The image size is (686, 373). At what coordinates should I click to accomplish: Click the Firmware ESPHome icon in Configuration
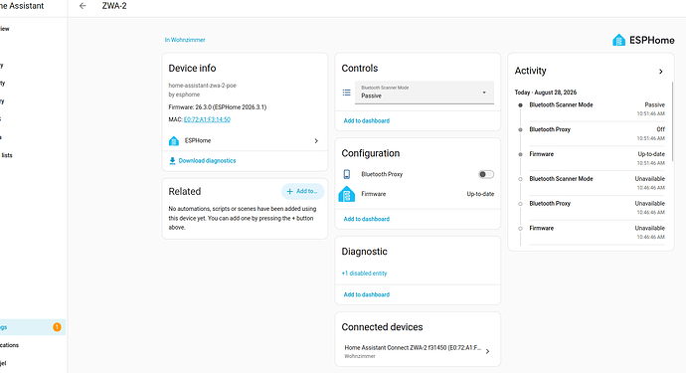(347, 194)
